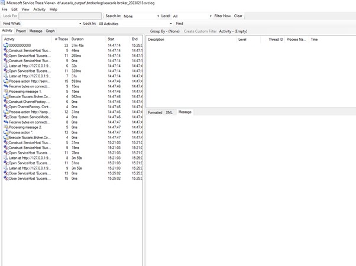Open the Activity - (Empty) filter menu

[x=233, y=31]
